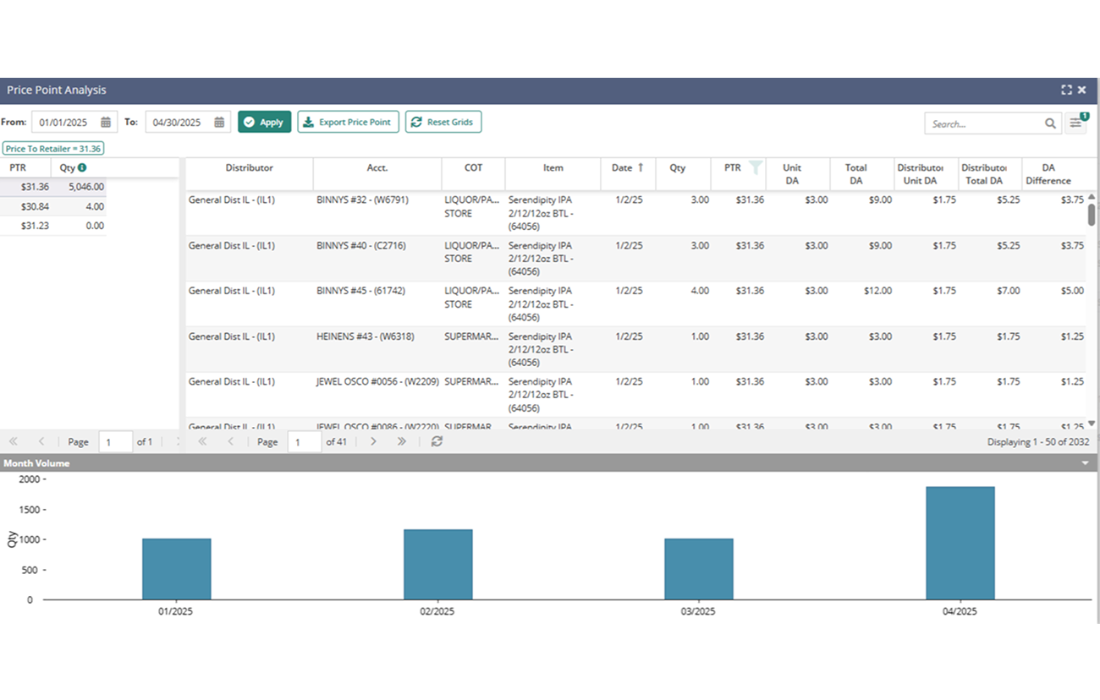Click the vertical scrollbar thumb of detail grid

click(x=1092, y=214)
